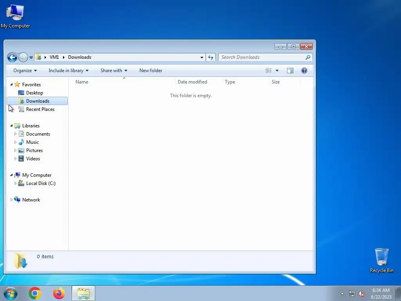Expand Local Disk (C:)
401x301 pixels.
(x=15, y=183)
